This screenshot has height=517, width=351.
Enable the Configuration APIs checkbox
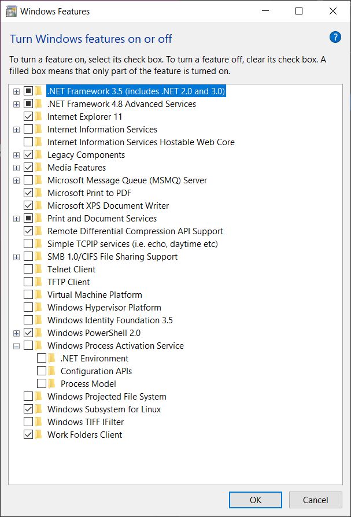42,371
